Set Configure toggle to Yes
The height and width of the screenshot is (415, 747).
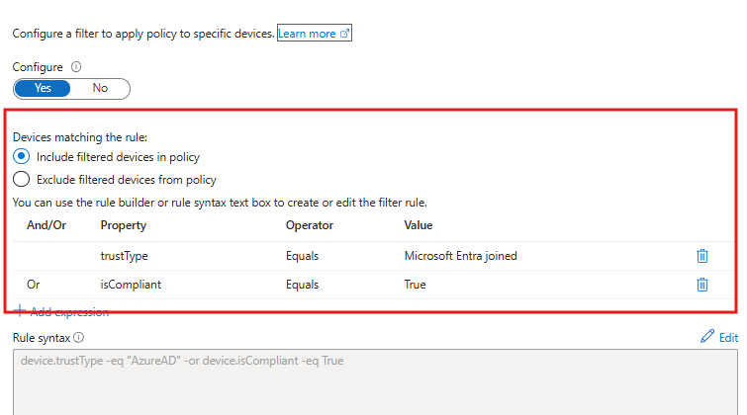[x=43, y=88]
